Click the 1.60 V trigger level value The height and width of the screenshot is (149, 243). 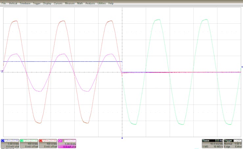[238, 144]
